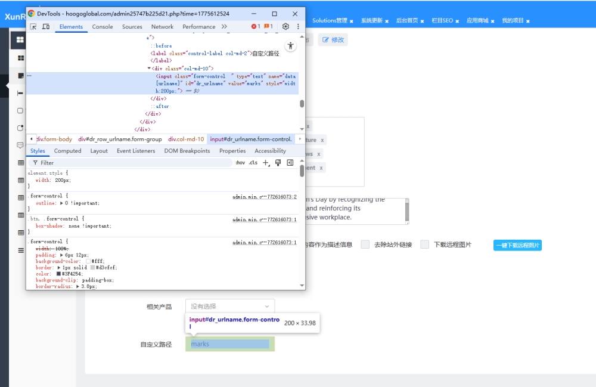The image size is (596, 387).
Task: Click the 一键下载远程图片 button
Action: (x=517, y=245)
